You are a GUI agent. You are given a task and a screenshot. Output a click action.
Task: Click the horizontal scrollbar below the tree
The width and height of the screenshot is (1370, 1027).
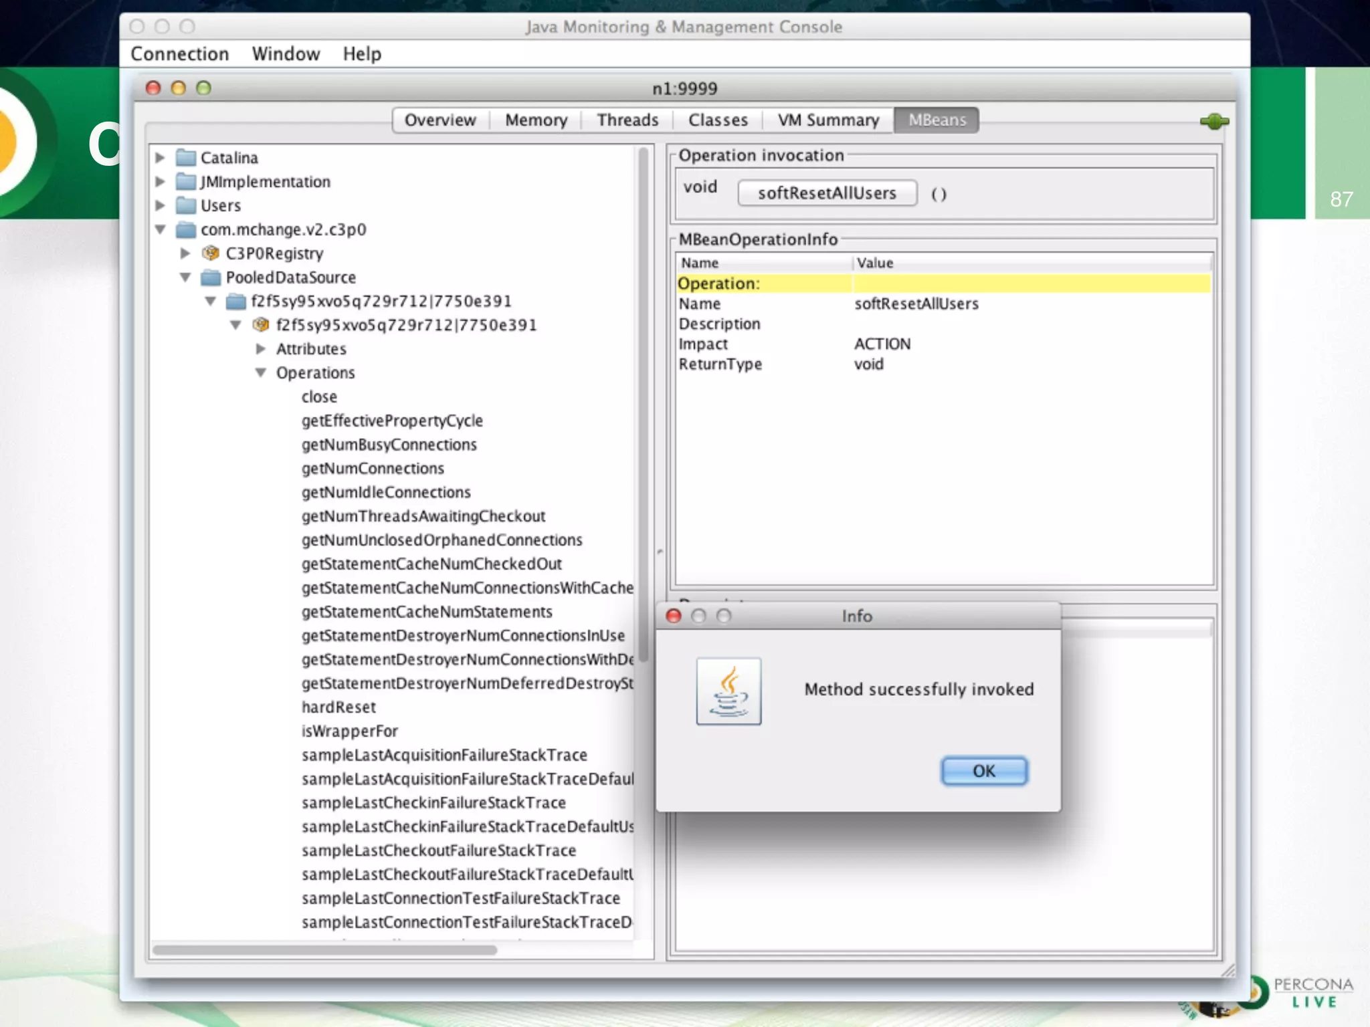pos(324,950)
